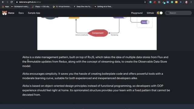Image resolution: width=194 pixels, height=109 pixels.
Task: Open the GitHub nav link
Action: 150,13
